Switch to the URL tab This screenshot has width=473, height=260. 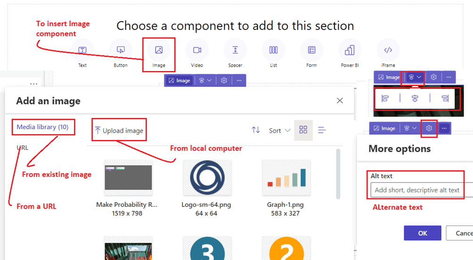(x=23, y=148)
